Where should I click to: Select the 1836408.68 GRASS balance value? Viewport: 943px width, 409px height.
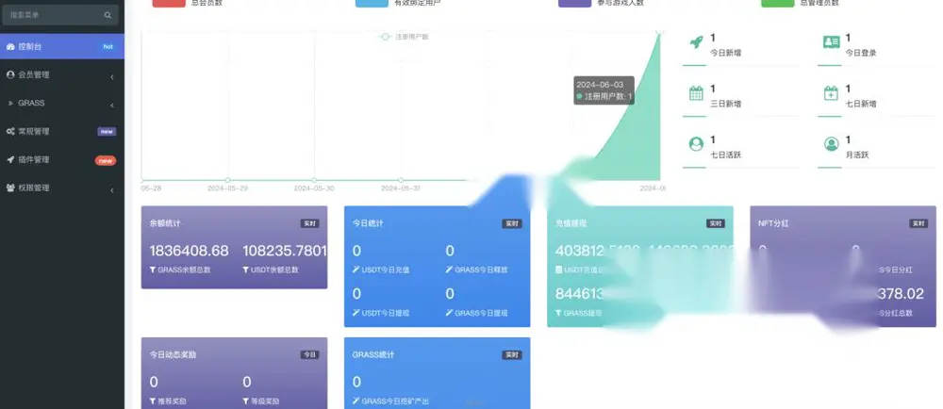[x=189, y=251]
